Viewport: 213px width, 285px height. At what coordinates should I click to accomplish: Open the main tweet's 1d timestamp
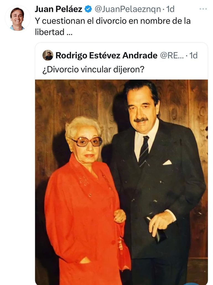tap(170, 9)
